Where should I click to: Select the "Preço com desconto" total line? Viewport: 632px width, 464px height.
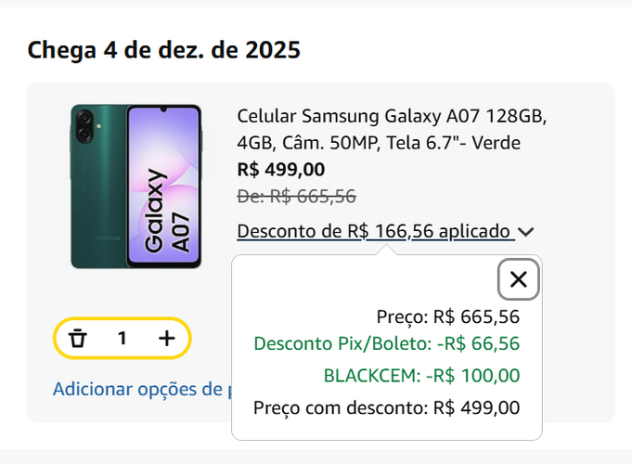pos(386,407)
